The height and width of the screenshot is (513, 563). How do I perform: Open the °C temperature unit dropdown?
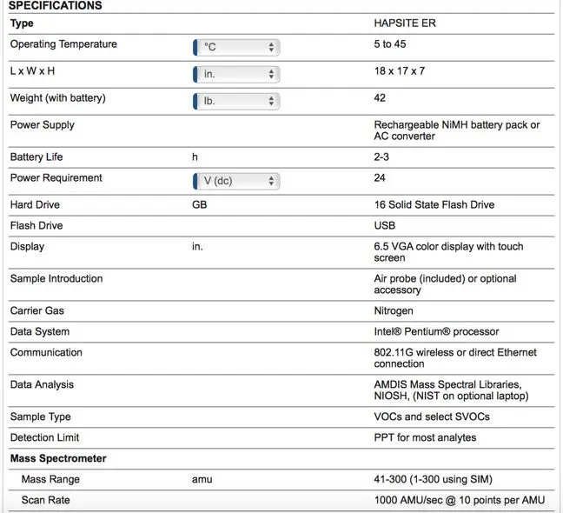point(236,47)
